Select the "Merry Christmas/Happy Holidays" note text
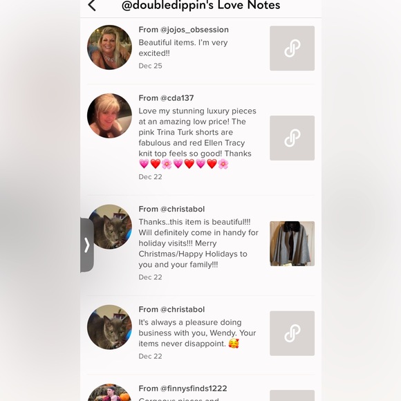This screenshot has height=401, width=401. pos(198,243)
